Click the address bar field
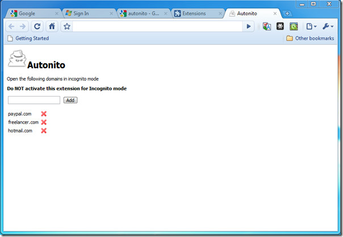Screen dimensions: 343x237 157,27
